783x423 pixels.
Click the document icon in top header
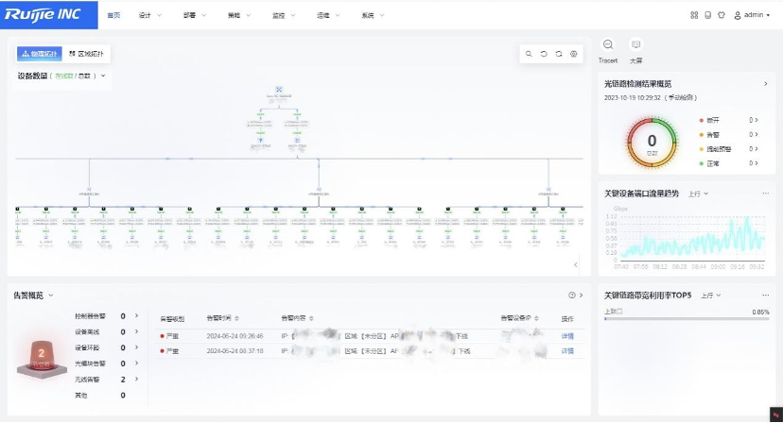click(707, 15)
